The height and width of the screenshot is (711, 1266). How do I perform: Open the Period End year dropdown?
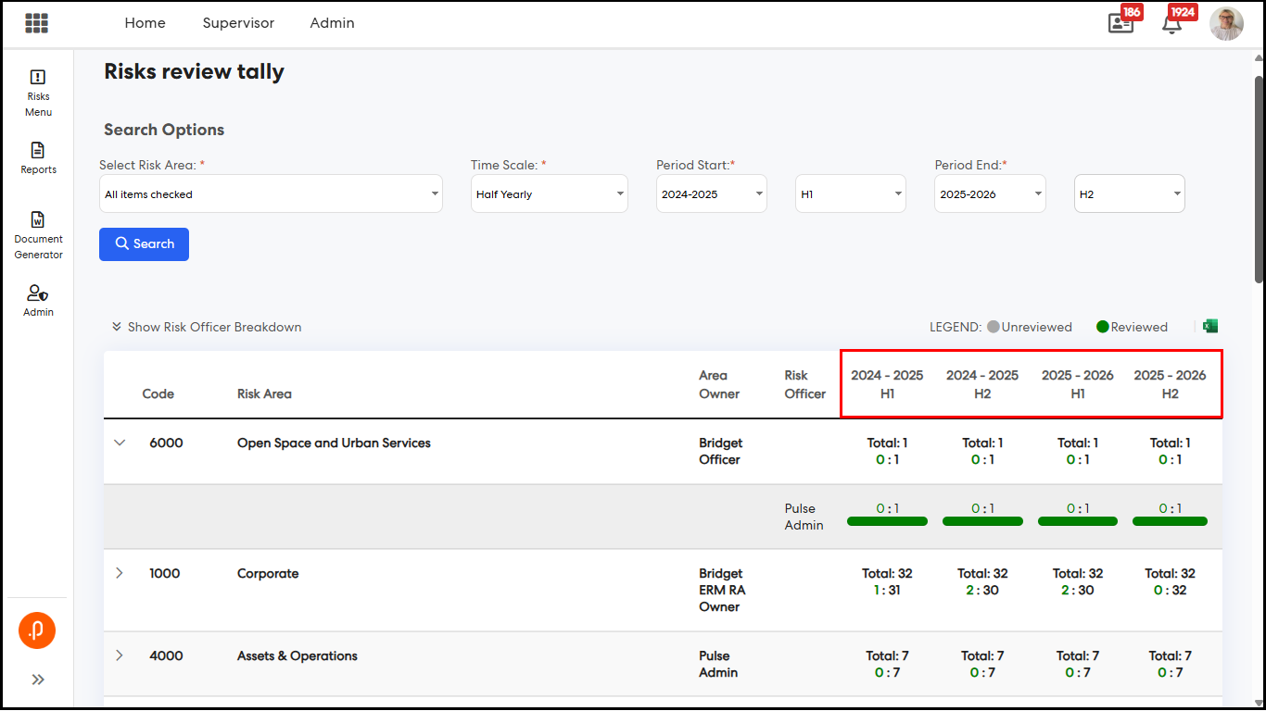click(x=990, y=194)
